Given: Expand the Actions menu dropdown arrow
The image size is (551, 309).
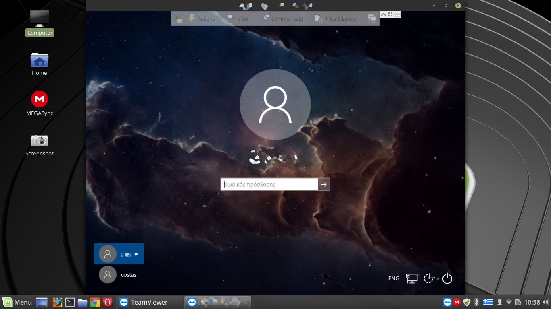Looking at the screenshot, I should pyautogui.click(x=219, y=19).
